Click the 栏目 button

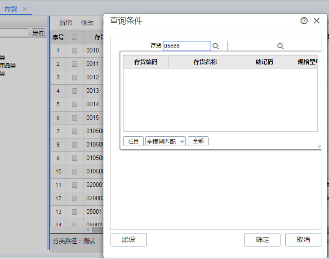133,141
